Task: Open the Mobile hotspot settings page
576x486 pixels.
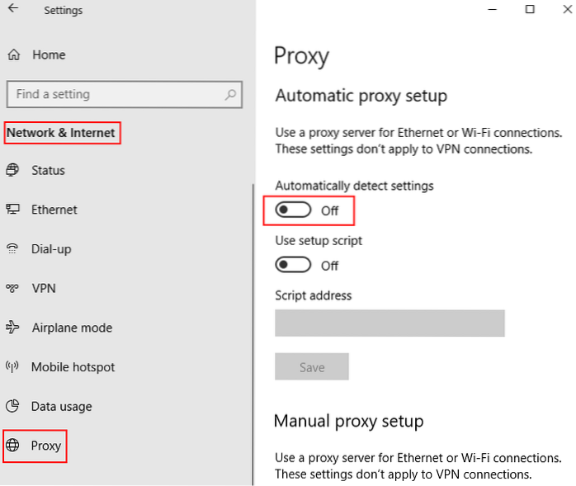Action: 73,367
